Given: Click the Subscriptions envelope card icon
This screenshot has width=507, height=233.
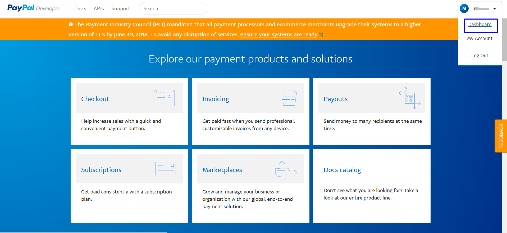Looking at the screenshot, I should click(166, 169).
